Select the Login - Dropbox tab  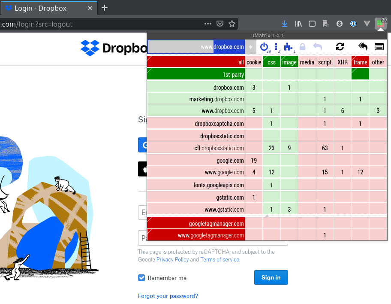coord(48,8)
